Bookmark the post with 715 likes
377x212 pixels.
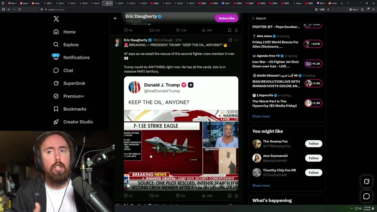click(x=229, y=196)
